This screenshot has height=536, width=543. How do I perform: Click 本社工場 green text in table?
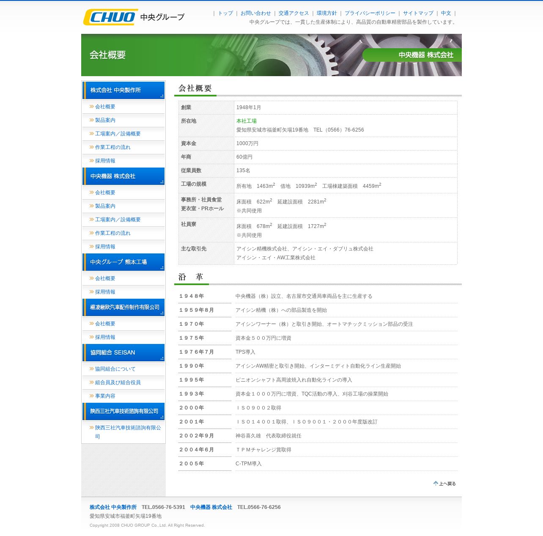point(246,121)
